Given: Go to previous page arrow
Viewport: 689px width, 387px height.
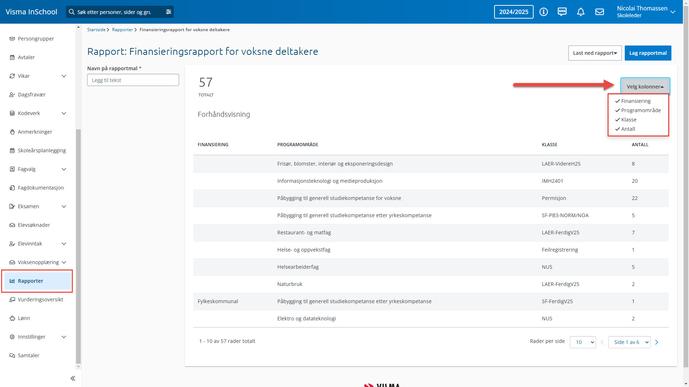Looking at the screenshot, I should click(x=602, y=342).
